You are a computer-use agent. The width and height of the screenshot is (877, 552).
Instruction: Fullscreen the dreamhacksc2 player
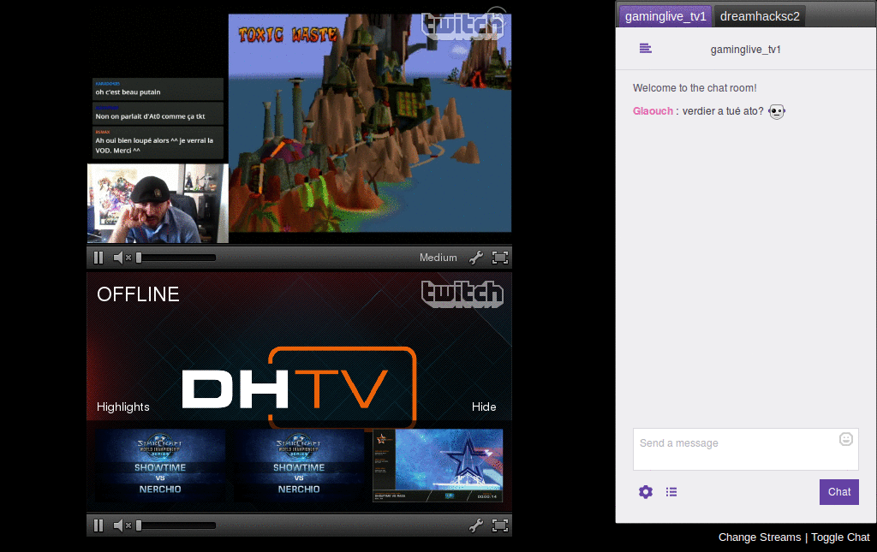point(500,525)
